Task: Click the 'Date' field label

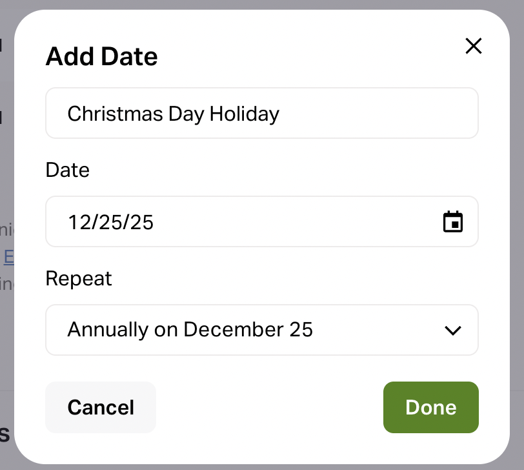Action: coord(67,170)
